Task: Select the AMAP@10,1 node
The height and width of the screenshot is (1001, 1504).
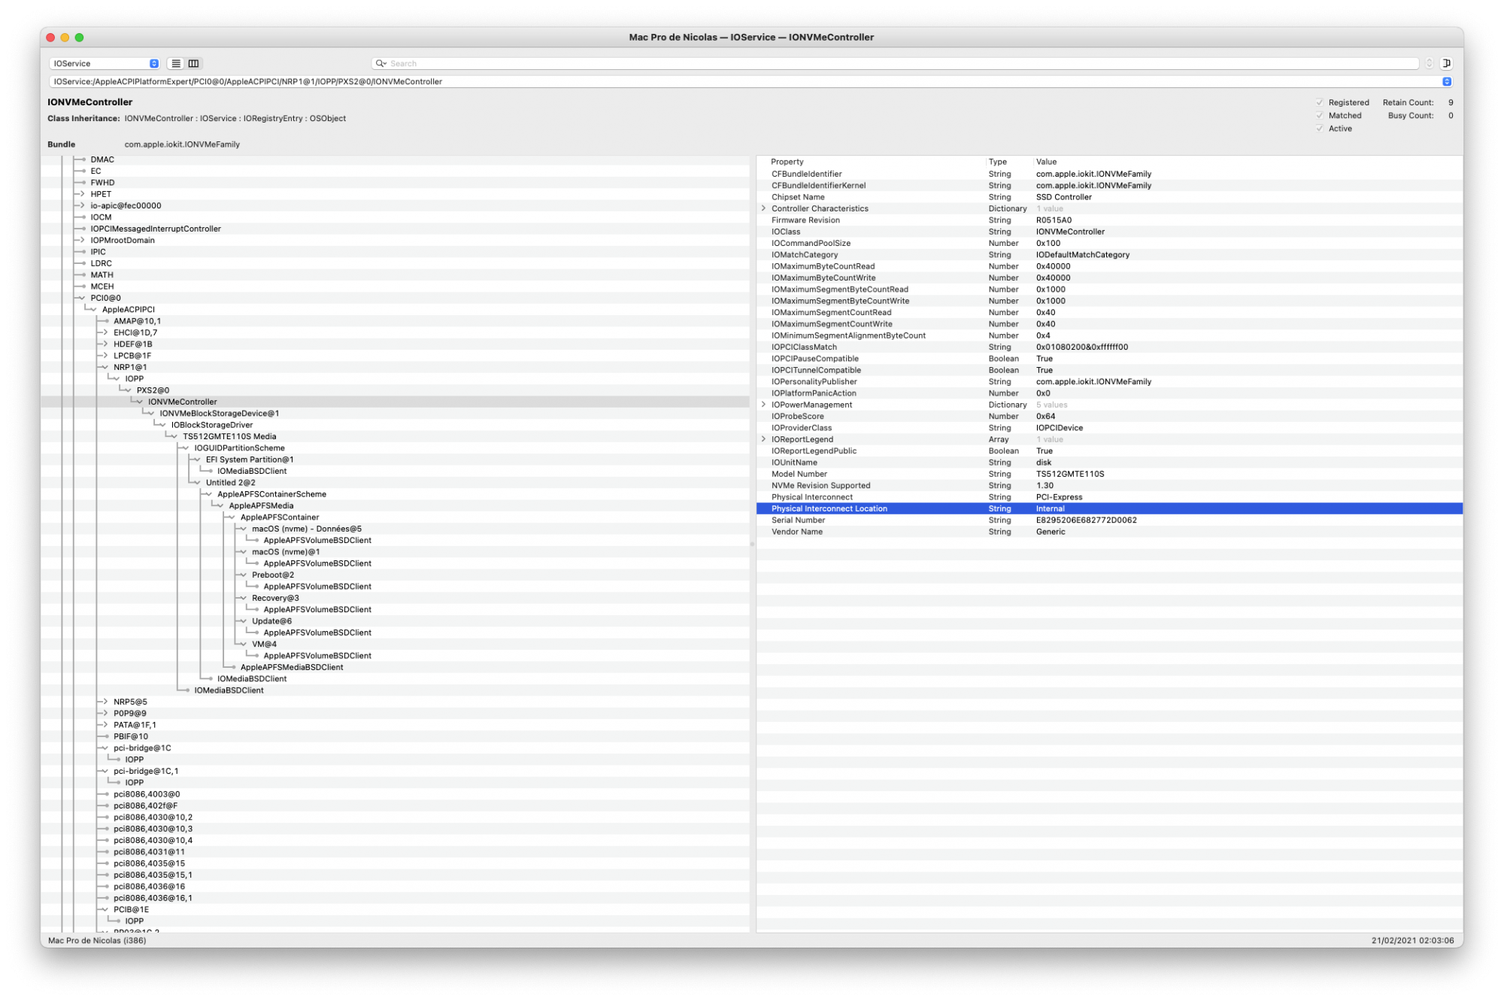Action: 137,321
